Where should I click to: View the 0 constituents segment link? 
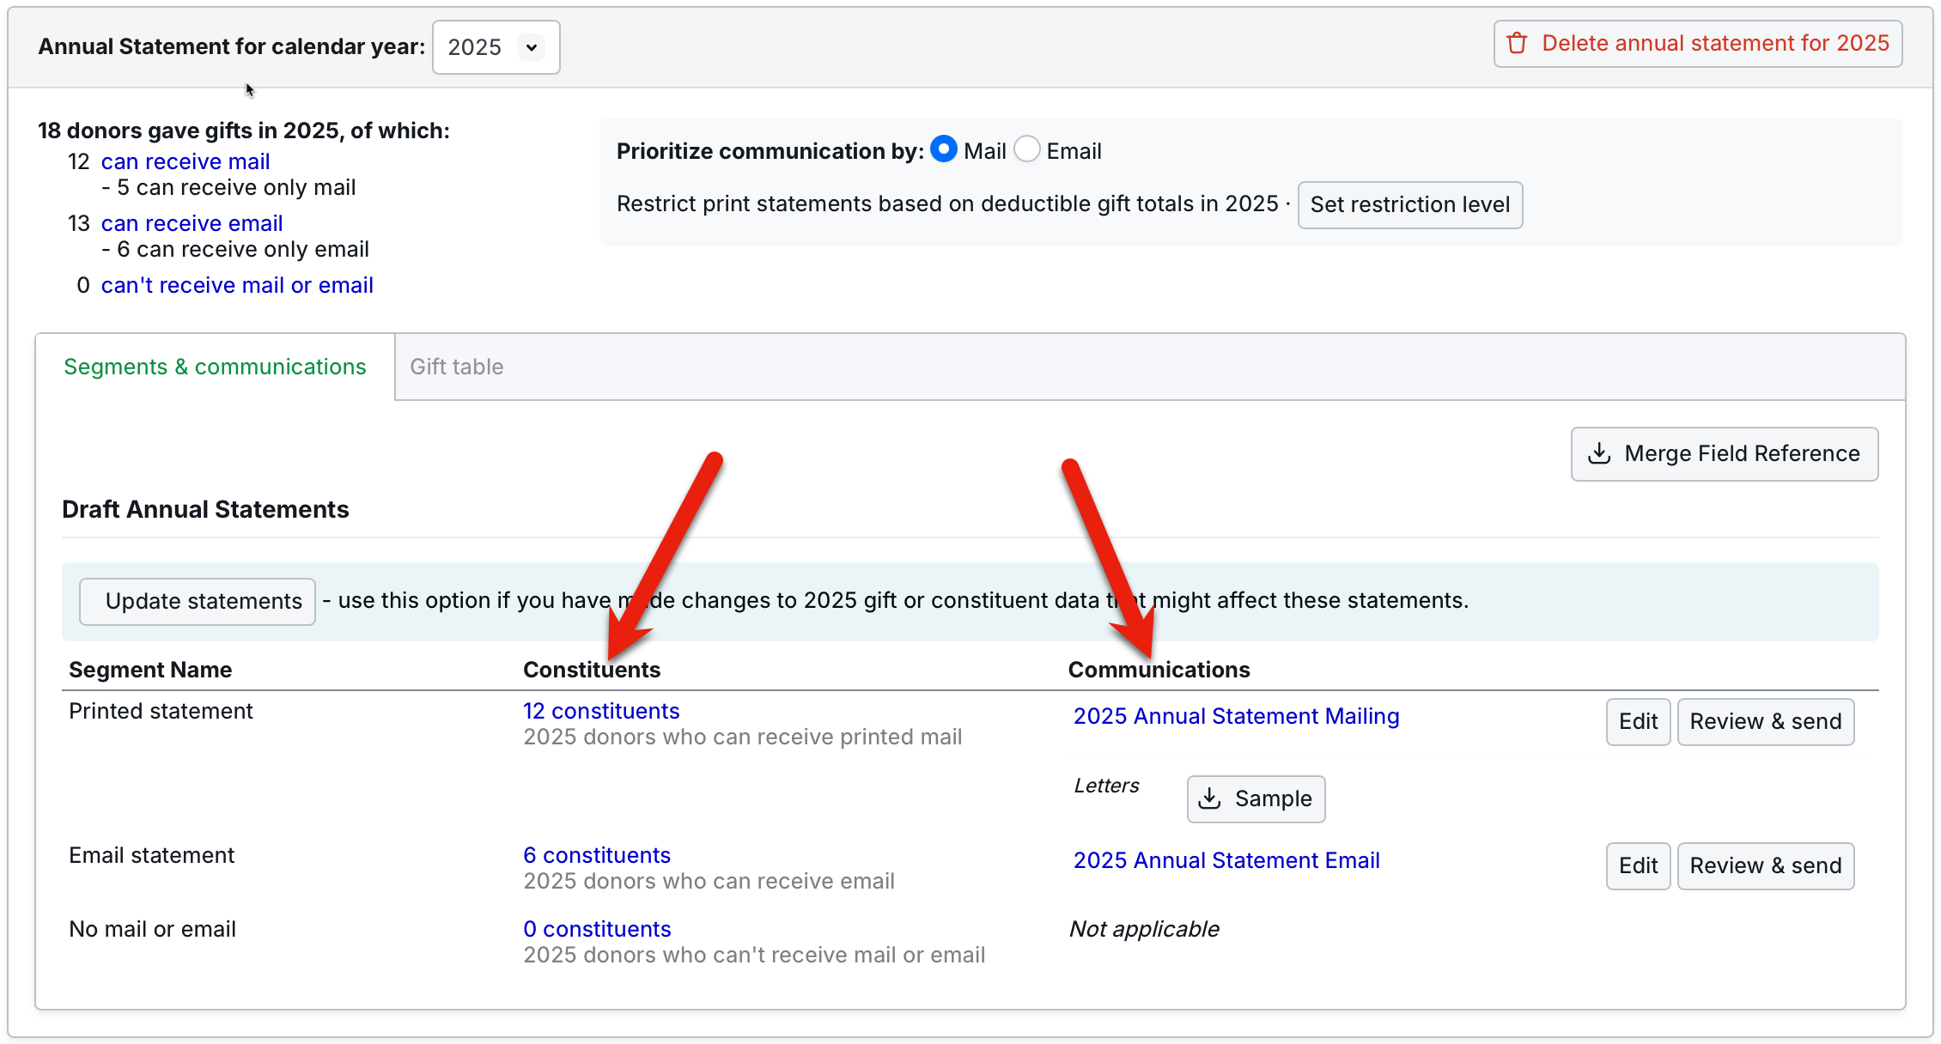pos(597,929)
